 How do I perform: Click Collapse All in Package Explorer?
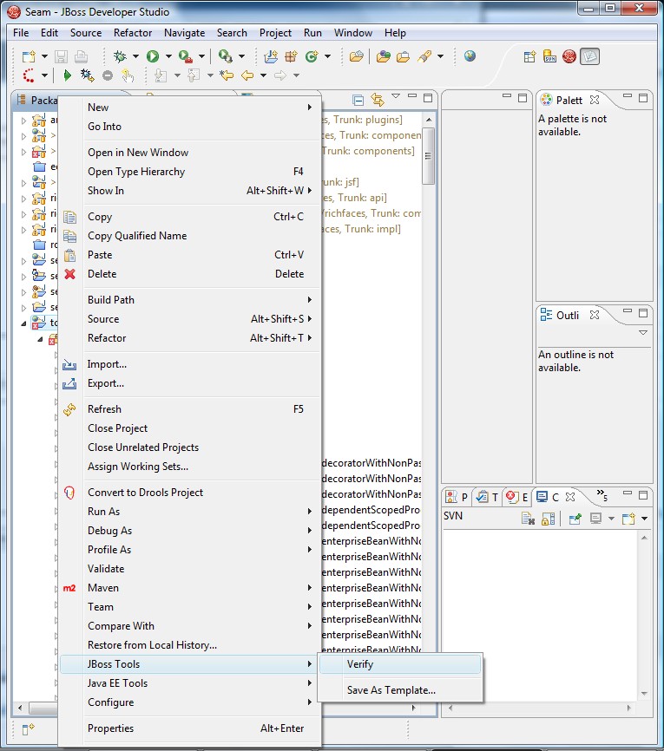[358, 100]
